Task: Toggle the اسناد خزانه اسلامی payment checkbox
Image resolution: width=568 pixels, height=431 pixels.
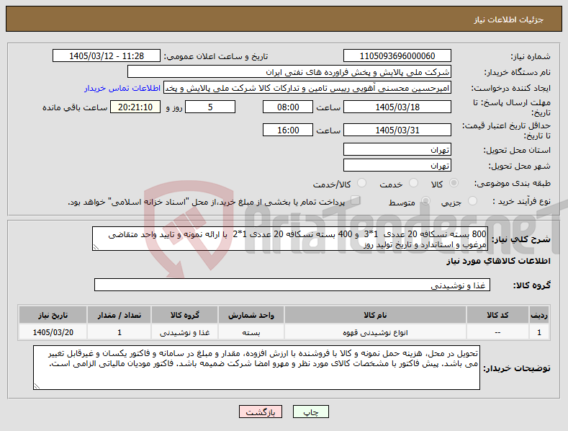Action: (x=356, y=200)
